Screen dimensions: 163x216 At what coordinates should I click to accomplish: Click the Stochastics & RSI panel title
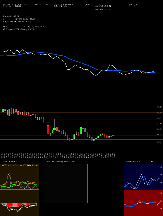pyautogui.click(x=140, y=162)
